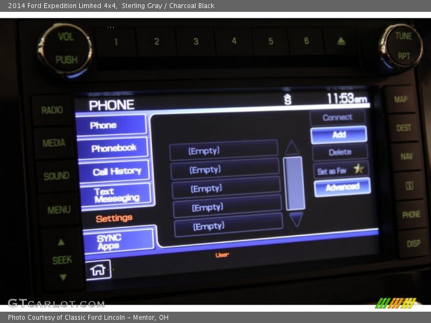Viewport: 431px width, 323px height.
Task: Push the TUNE RPT knob
Action: pyautogui.click(x=402, y=46)
